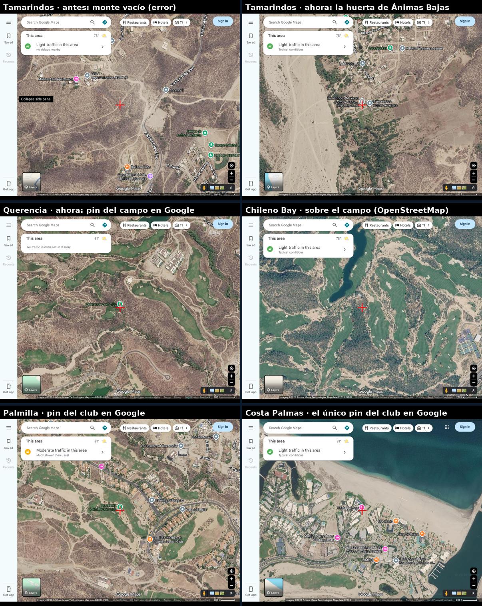
Task: Open the Layers thumbnail in Tamarindos antes panel
Action: click(31, 182)
